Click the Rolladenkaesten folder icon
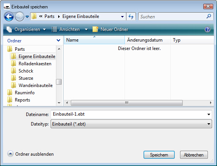 tap(13, 63)
